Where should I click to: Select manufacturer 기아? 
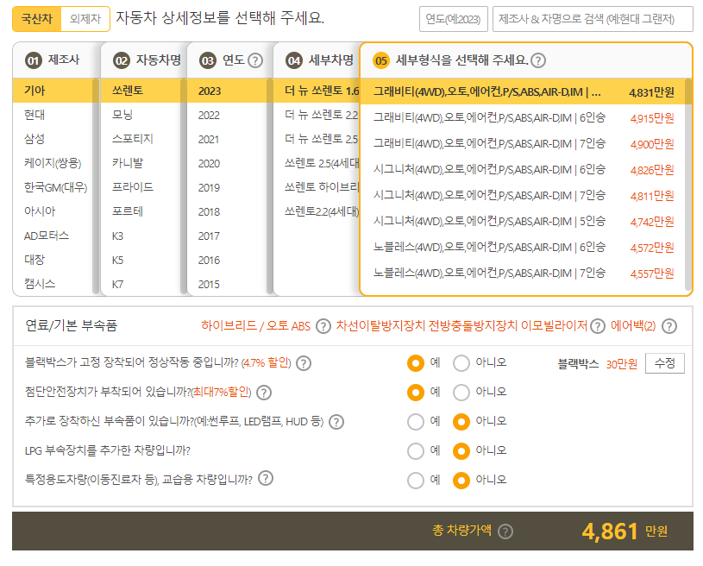(53, 91)
